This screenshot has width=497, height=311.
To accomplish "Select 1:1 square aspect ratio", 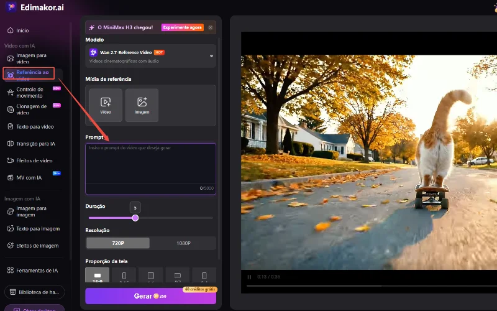I will click(x=151, y=275).
